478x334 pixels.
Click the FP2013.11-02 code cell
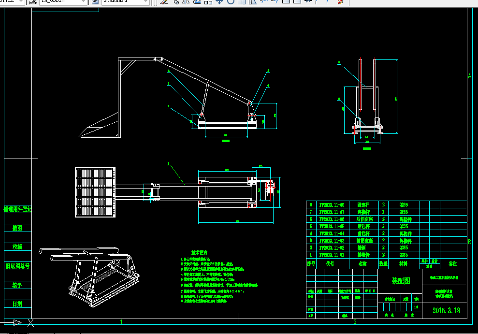(x=332, y=248)
